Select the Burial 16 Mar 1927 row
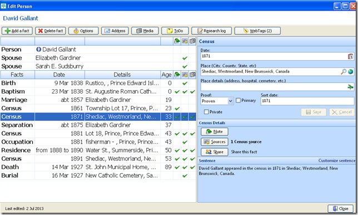 pyautogui.click(x=98, y=175)
